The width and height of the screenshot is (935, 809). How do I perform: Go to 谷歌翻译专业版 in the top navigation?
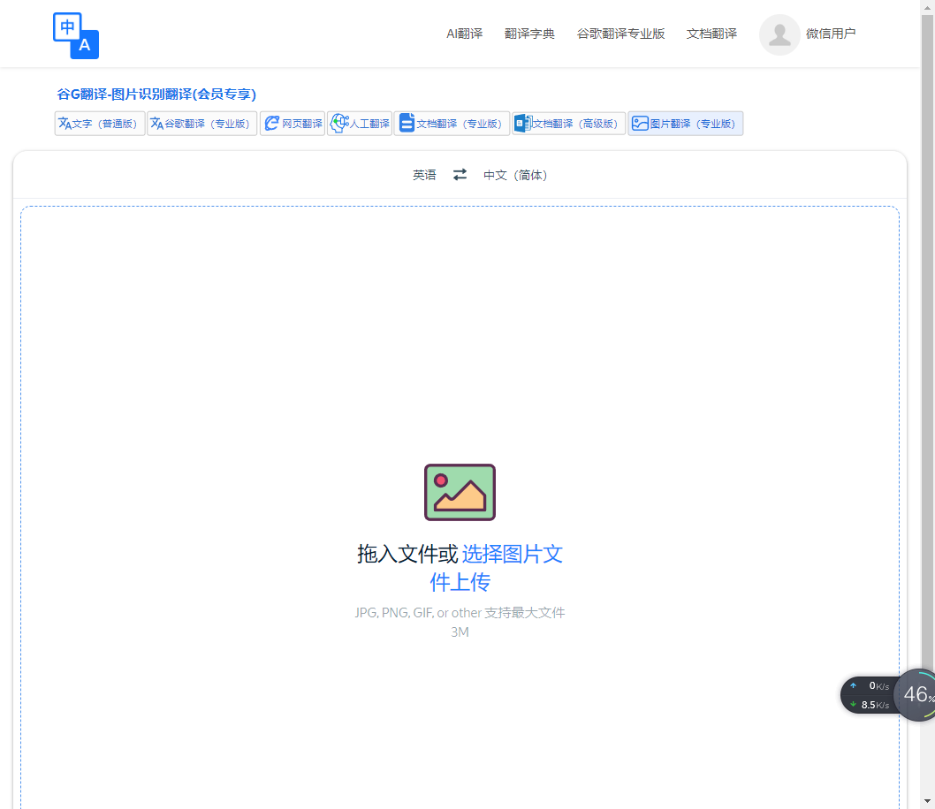[x=620, y=34]
